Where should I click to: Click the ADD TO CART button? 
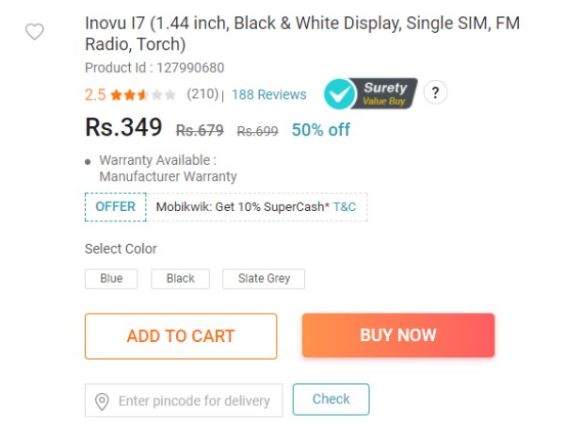pos(181,336)
